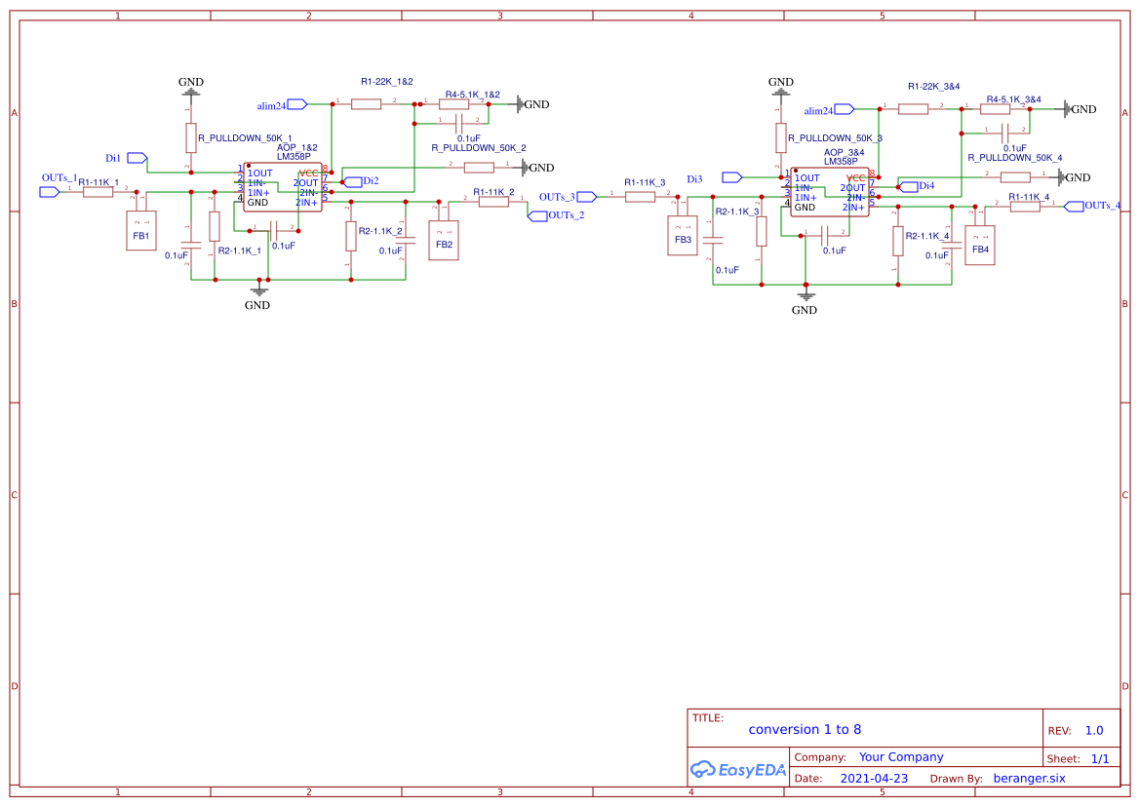Click the ferrite bead FB3 symbol

682,237
